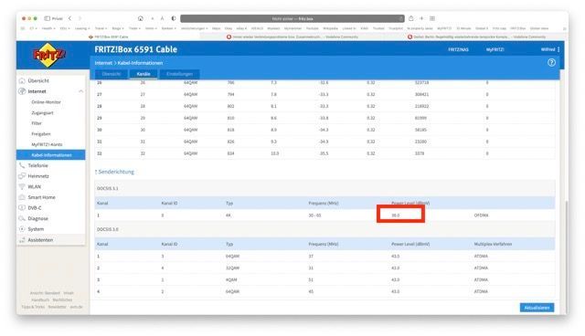The height and width of the screenshot is (336, 585).
Task: Select Kabel-Informationen in sidebar
Action: pos(51,155)
